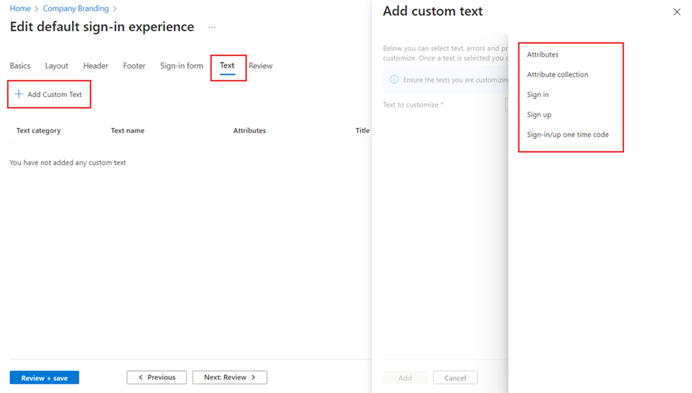Image resolution: width=692 pixels, height=393 pixels.
Task: Select the Sign in option
Action: (x=538, y=94)
